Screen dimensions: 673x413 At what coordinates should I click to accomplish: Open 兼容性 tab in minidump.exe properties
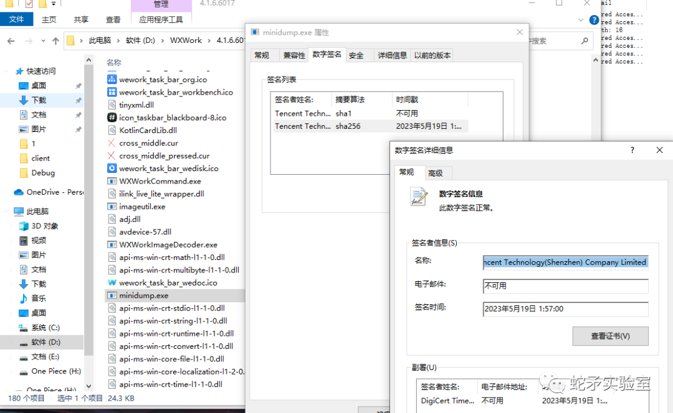point(294,55)
